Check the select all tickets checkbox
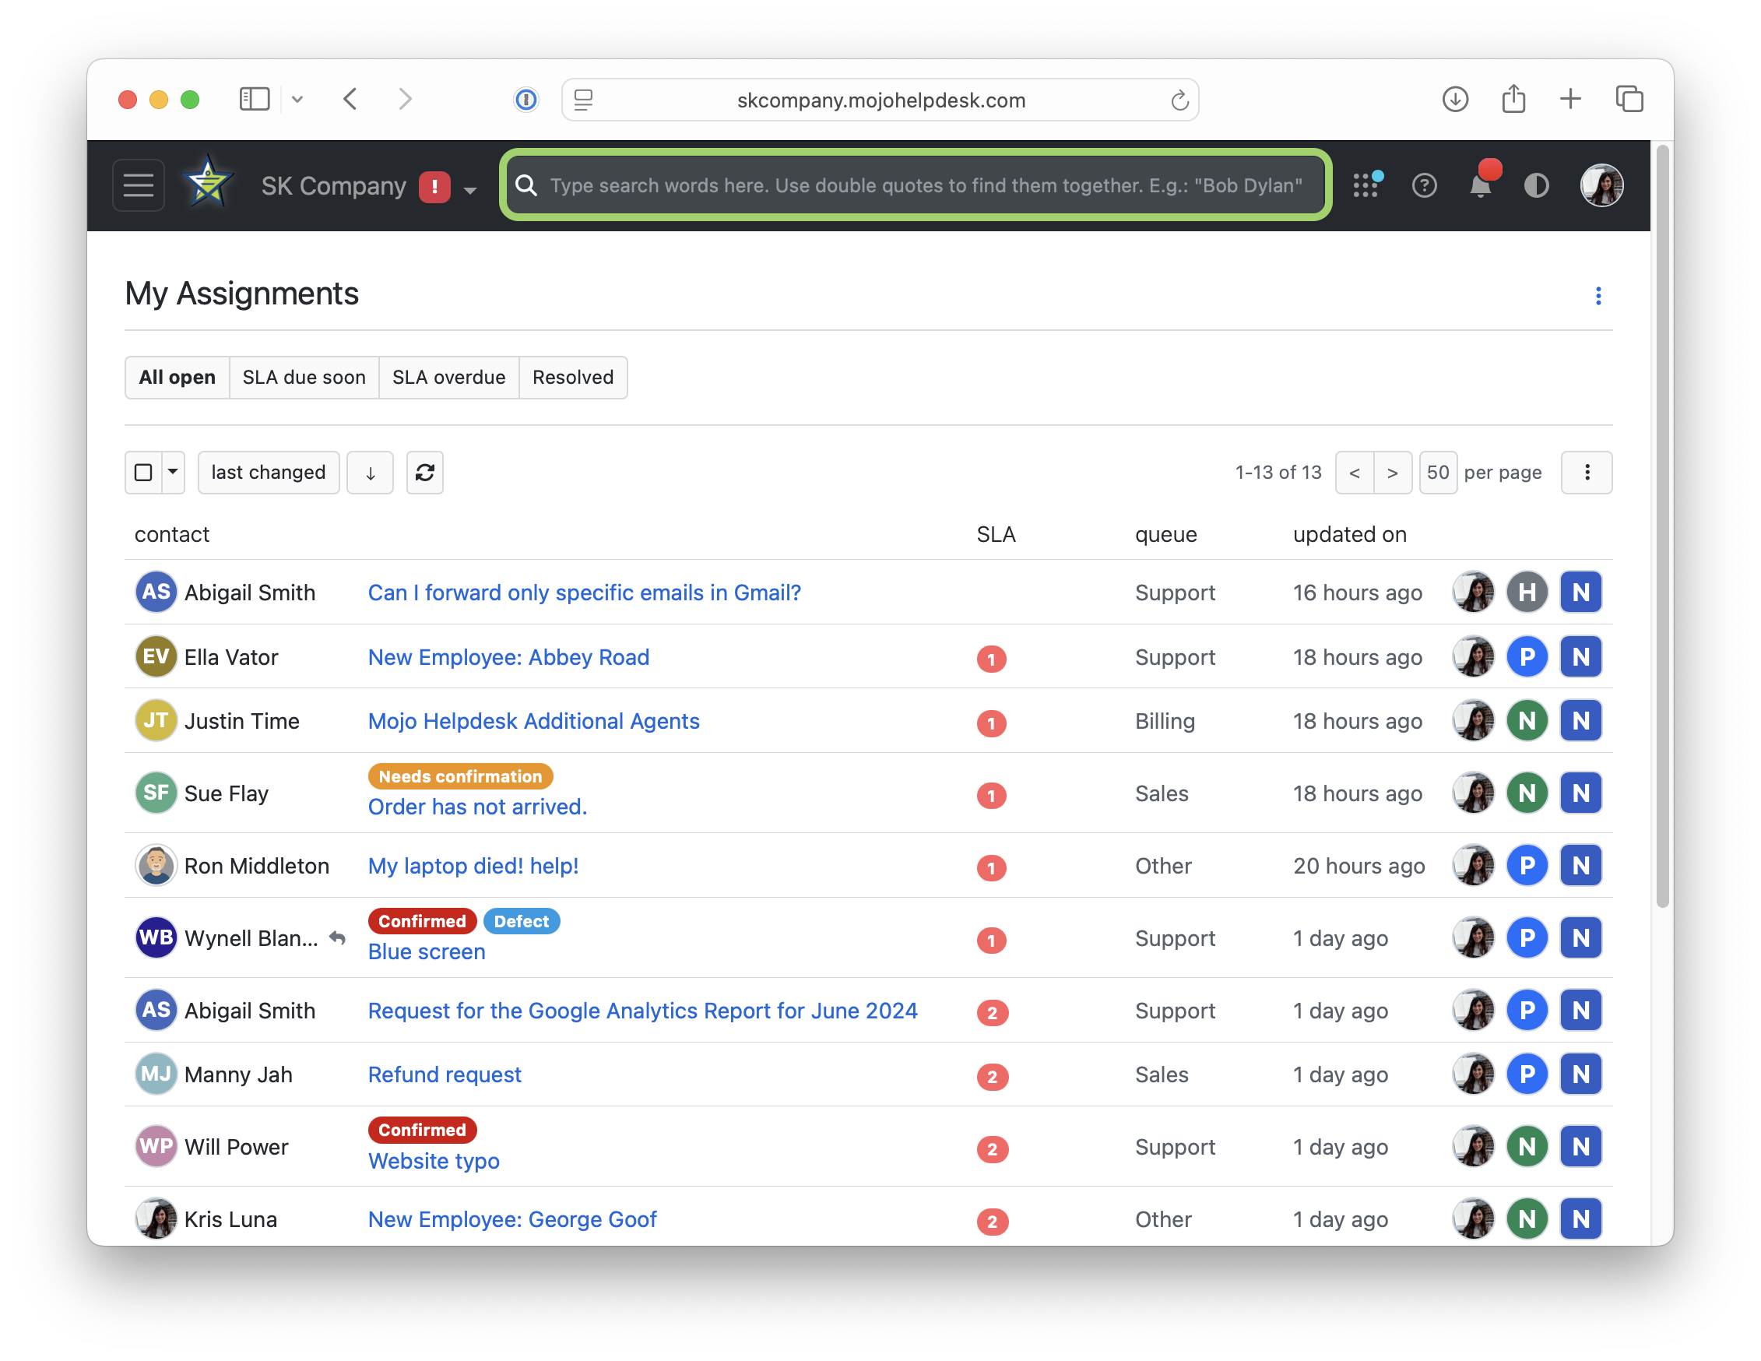Screen dimensions: 1761x1361 (x=143, y=473)
